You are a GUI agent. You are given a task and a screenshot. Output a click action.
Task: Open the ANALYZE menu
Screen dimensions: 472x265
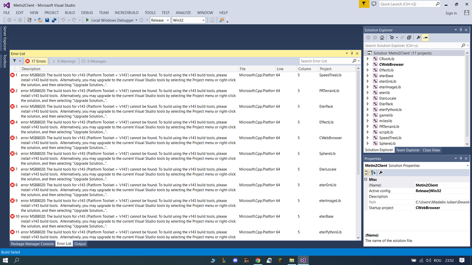[x=183, y=13]
